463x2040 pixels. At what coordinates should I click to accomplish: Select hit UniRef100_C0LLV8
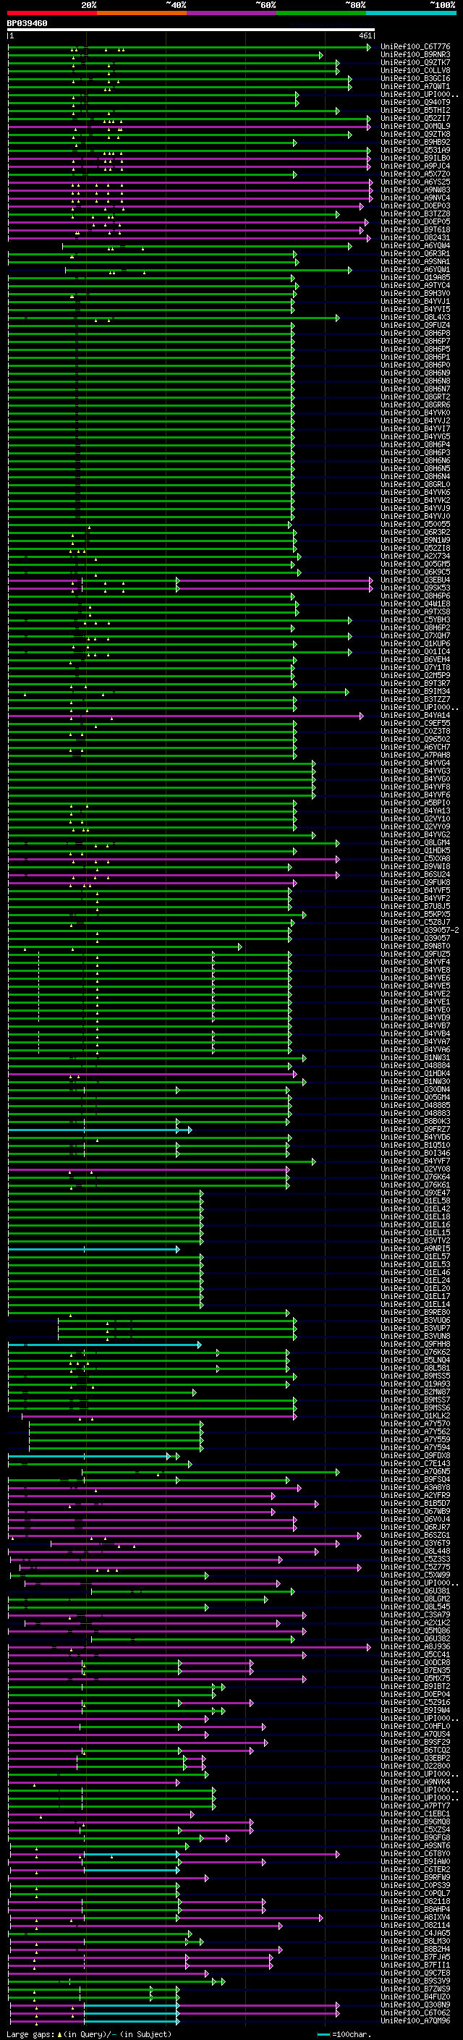point(415,70)
